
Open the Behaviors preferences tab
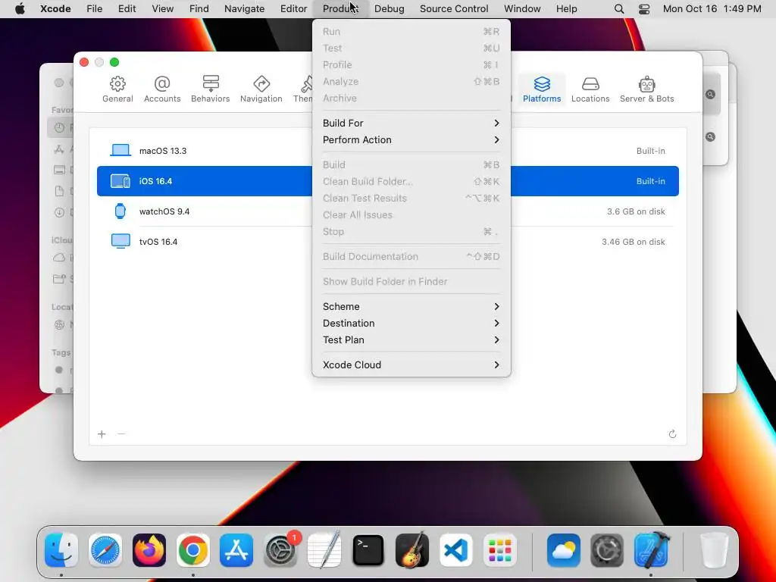(211, 89)
